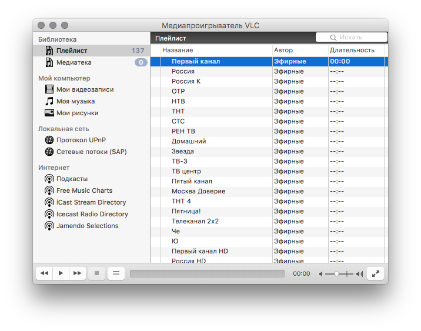Viewport: 421px width, 331px height.
Task: Sort by the Автор column header
Action: tap(300, 50)
